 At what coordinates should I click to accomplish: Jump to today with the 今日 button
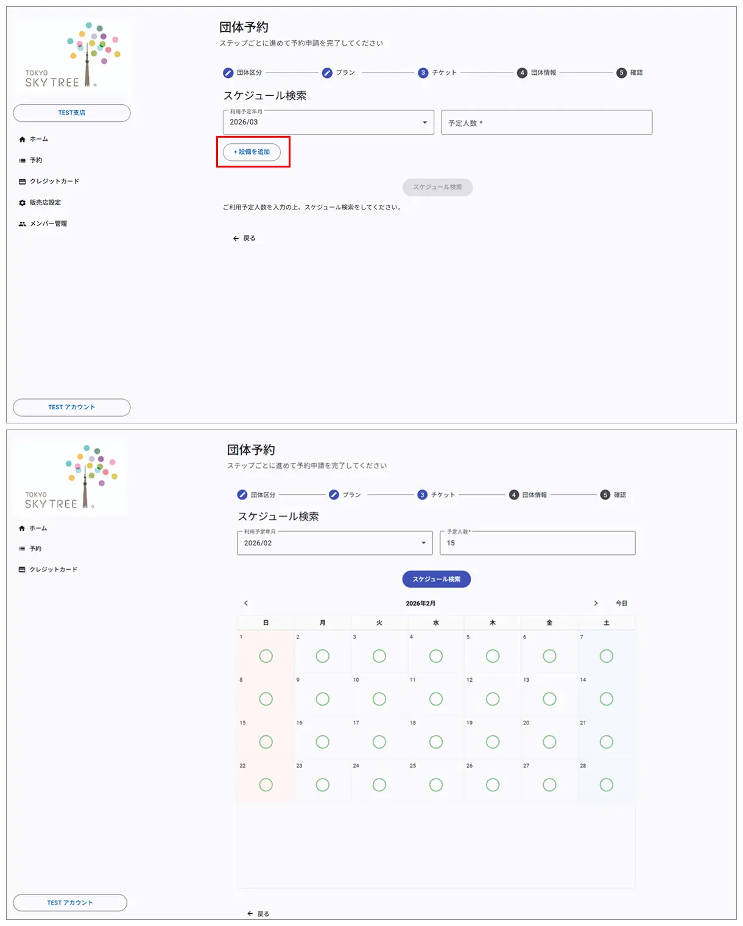[621, 603]
